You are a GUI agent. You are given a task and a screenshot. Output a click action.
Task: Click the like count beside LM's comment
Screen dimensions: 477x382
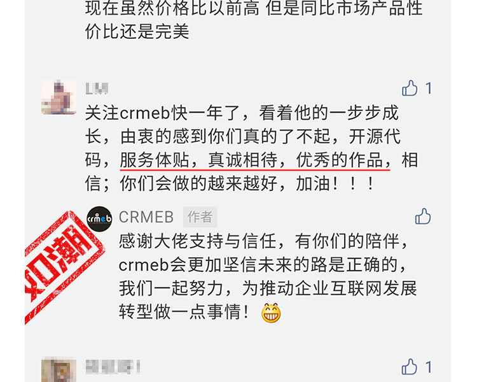(x=429, y=88)
